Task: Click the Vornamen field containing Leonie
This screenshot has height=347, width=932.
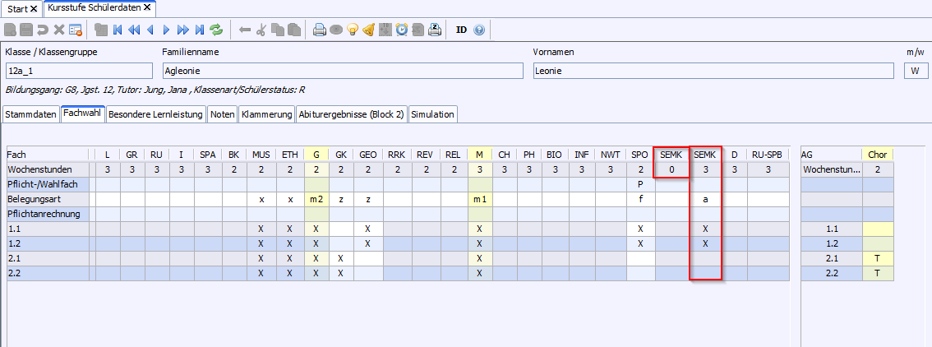Action: 713,71
